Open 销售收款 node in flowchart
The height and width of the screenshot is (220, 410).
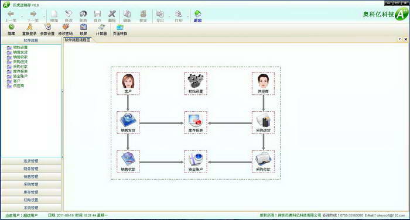128,161
